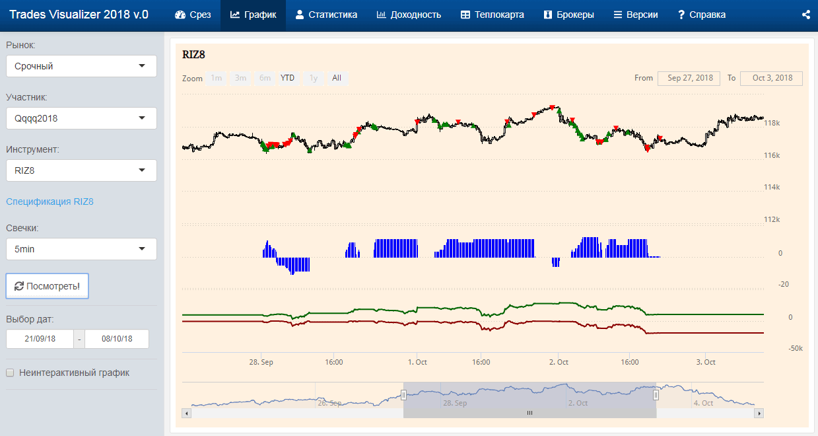Select the YTD zoom button

pos(287,78)
